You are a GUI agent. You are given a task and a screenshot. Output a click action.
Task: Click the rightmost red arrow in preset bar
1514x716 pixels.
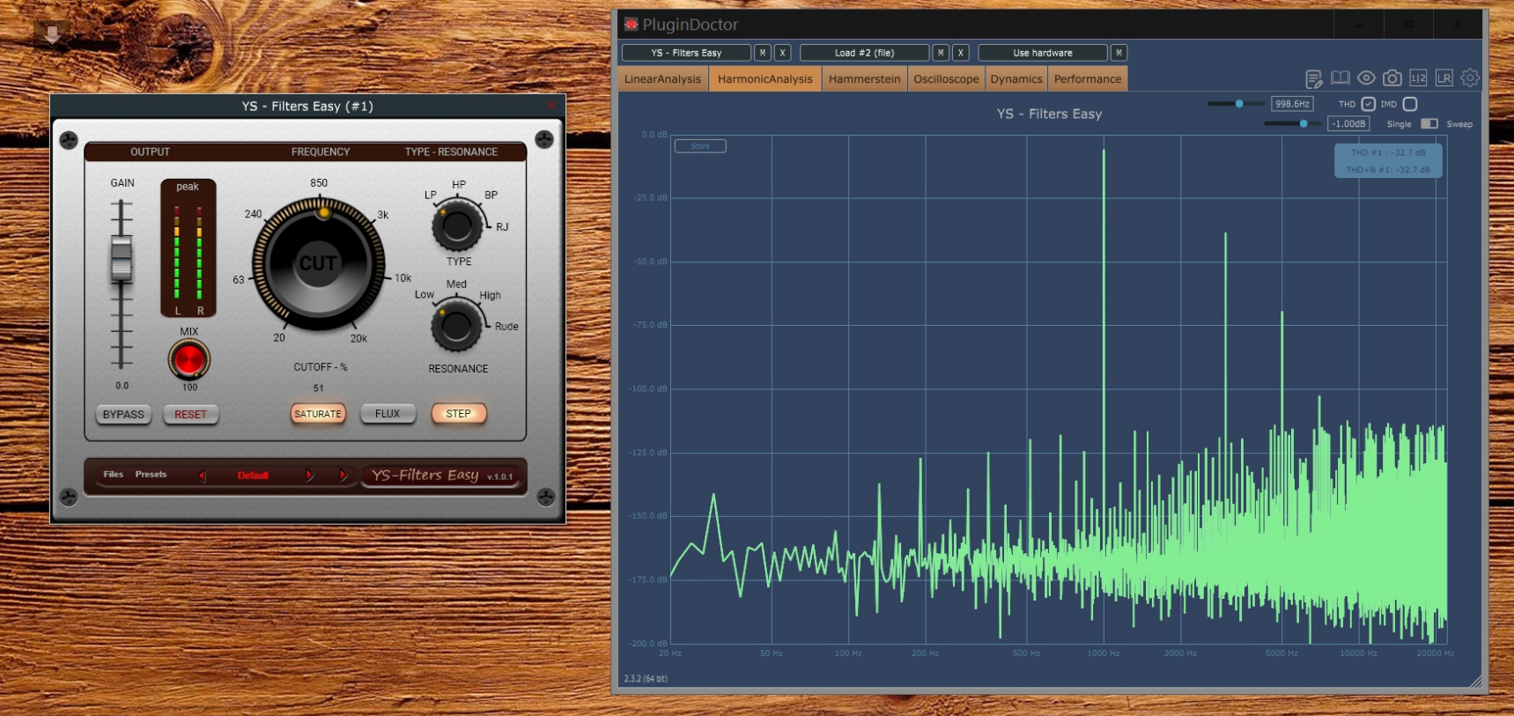click(x=343, y=476)
